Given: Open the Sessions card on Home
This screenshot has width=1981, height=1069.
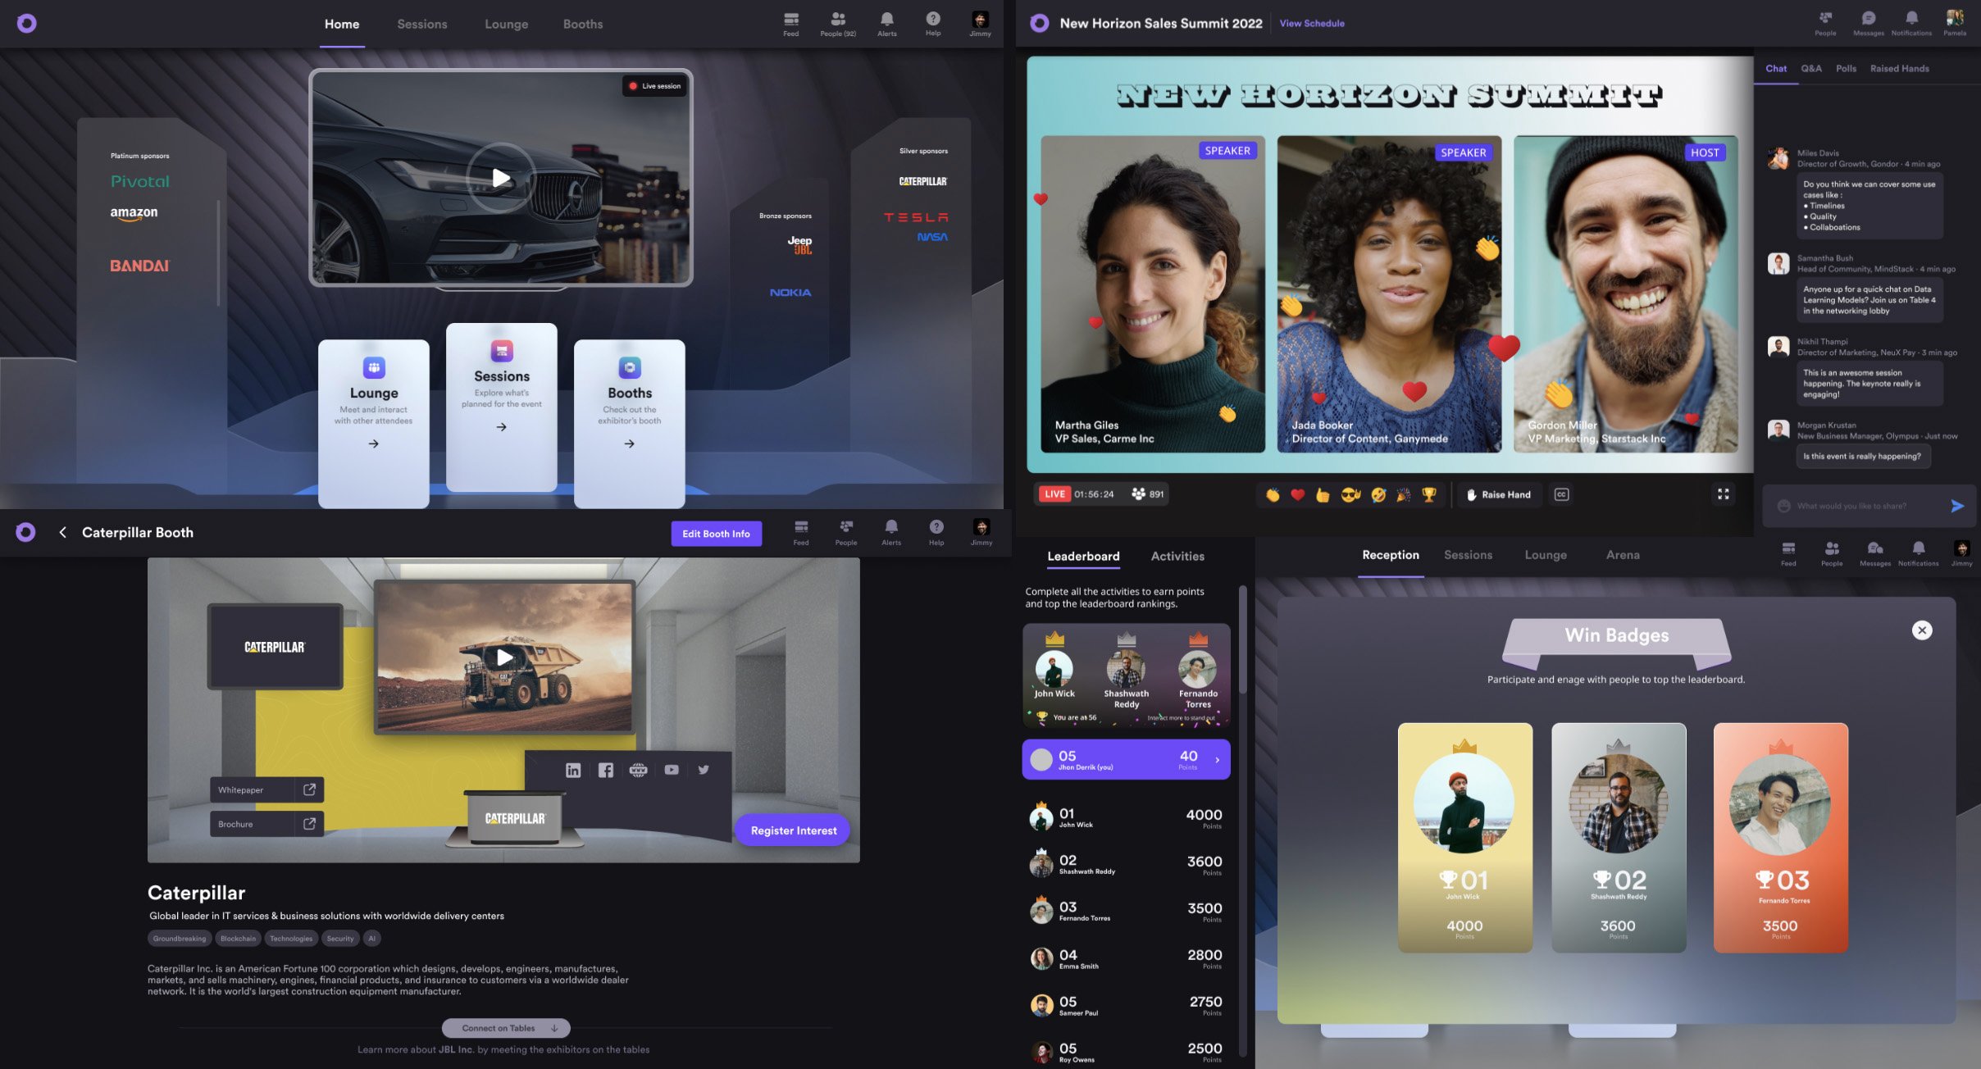Looking at the screenshot, I should (x=502, y=407).
